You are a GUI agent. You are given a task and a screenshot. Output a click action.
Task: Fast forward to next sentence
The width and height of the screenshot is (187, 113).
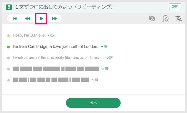coord(54,18)
